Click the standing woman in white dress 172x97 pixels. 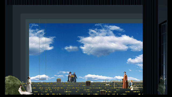(x=29, y=84)
